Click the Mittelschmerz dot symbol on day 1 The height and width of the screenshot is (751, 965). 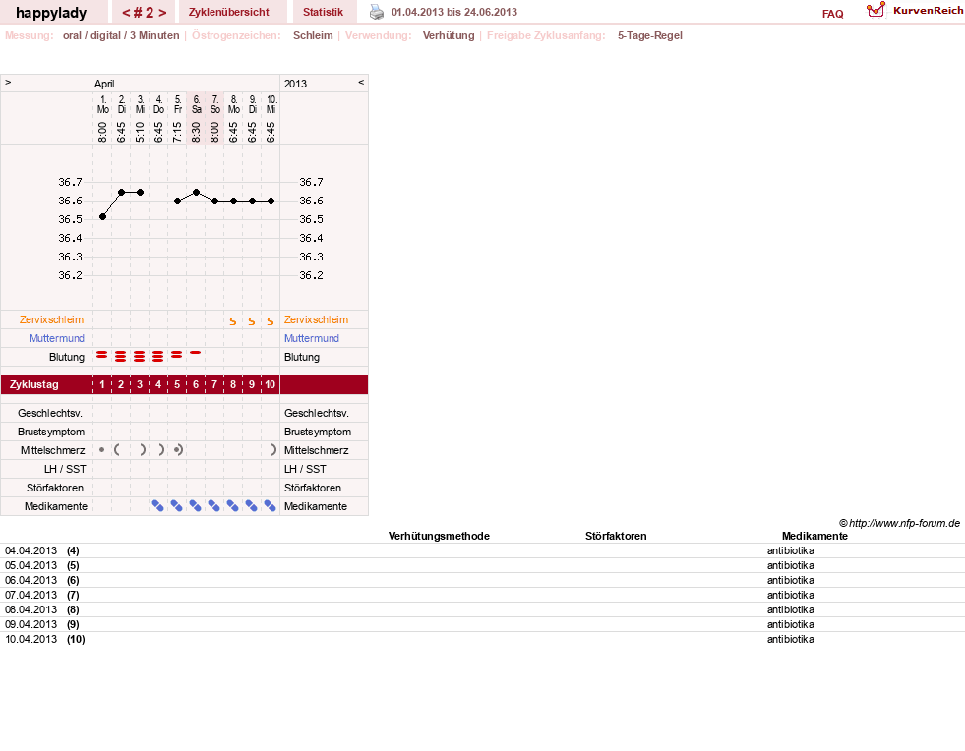coord(102,450)
